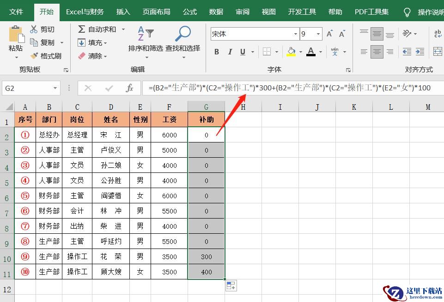Open the font name dropdown 宋体
The height and width of the screenshot is (302, 444).
(x=296, y=34)
